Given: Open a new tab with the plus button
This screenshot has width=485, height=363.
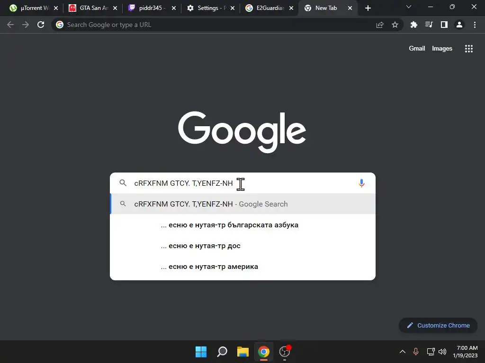Looking at the screenshot, I should (x=368, y=8).
